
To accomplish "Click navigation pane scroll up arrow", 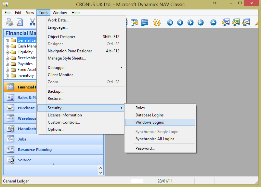I will [x=100, y=168].
